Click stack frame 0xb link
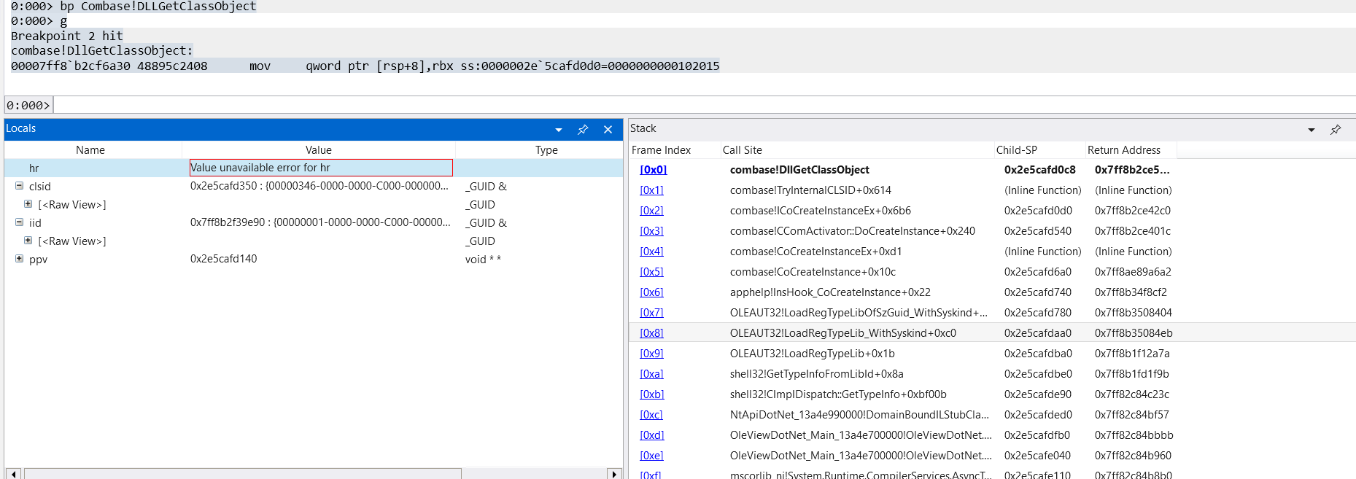The image size is (1356, 479). pos(651,394)
